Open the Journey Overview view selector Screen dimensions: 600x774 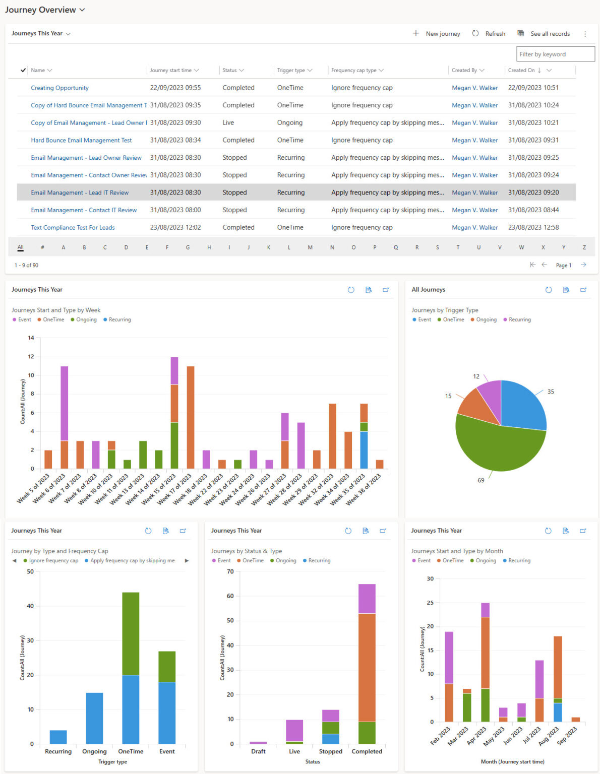[x=81, y=10]
